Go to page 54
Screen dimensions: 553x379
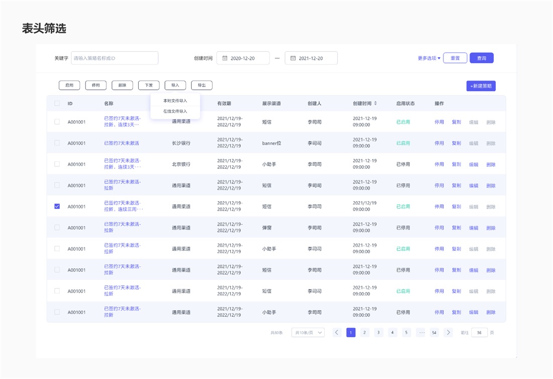[x=434, y=332]
